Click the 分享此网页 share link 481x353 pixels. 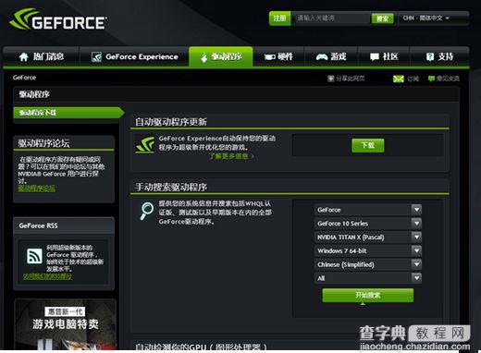351,79
